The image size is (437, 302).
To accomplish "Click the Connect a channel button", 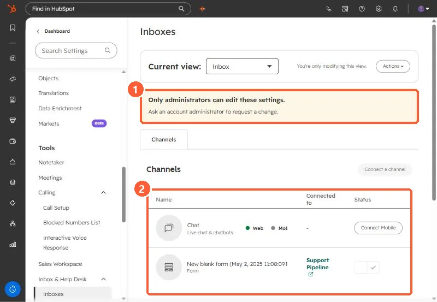I will point(385,169).
